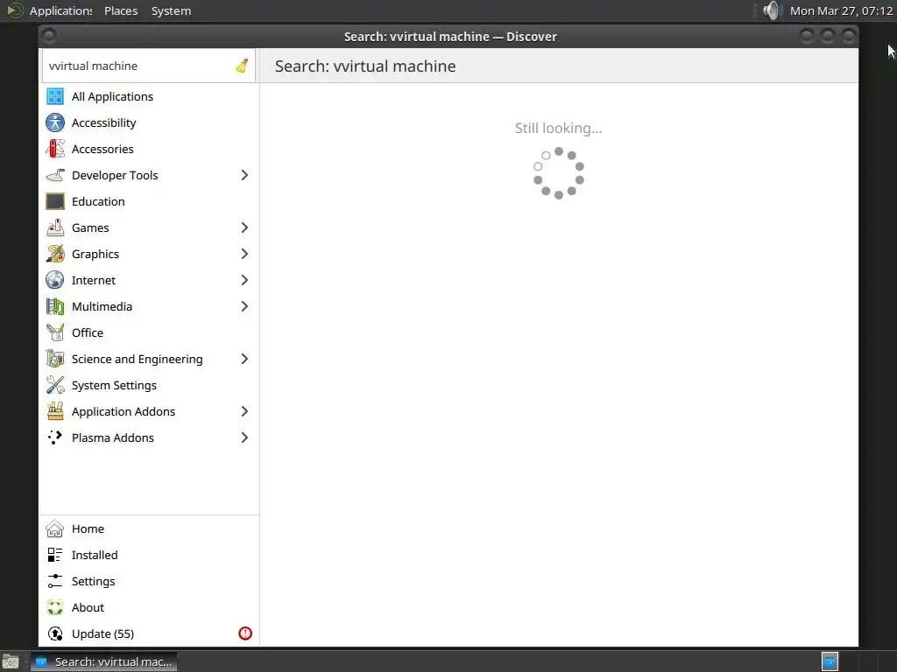Image resolution: width=897 pixels, height=672 pixels.
Task: Open the Settings label
Action: click(x=93, y=582)
